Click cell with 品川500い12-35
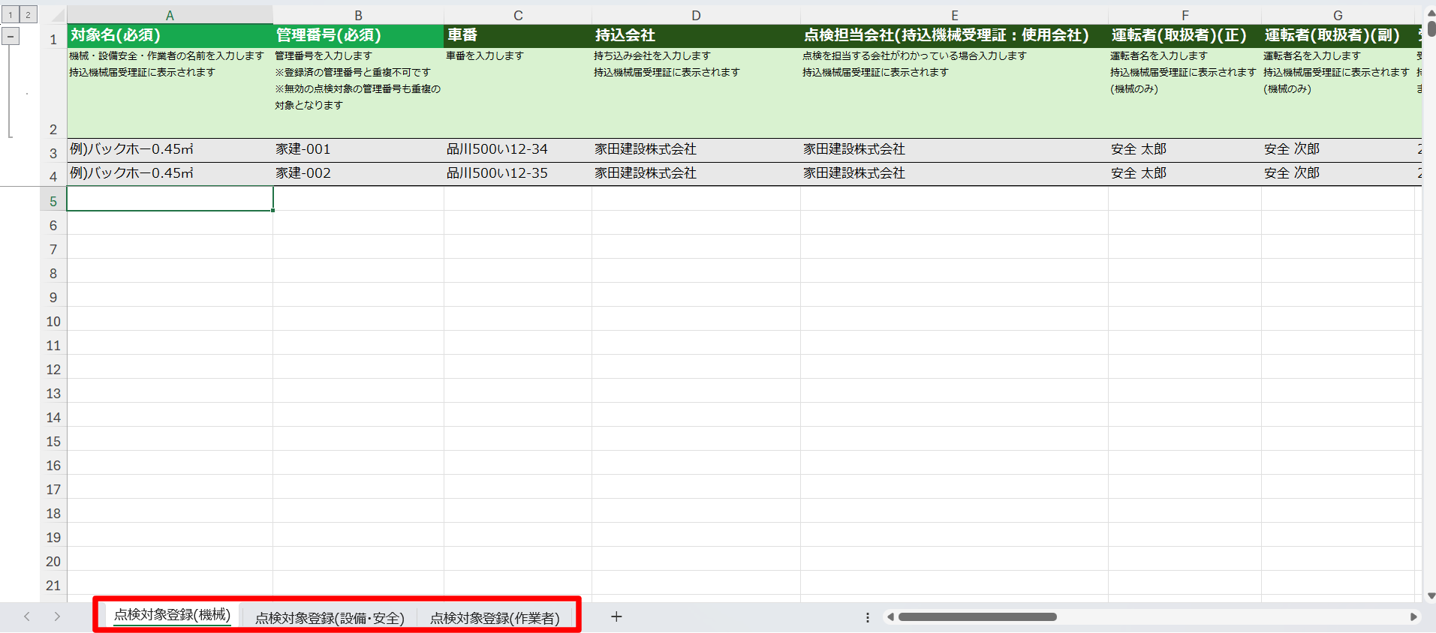Image resolution: width=1436 pixels, height=633 pixels. pos(497,173)
